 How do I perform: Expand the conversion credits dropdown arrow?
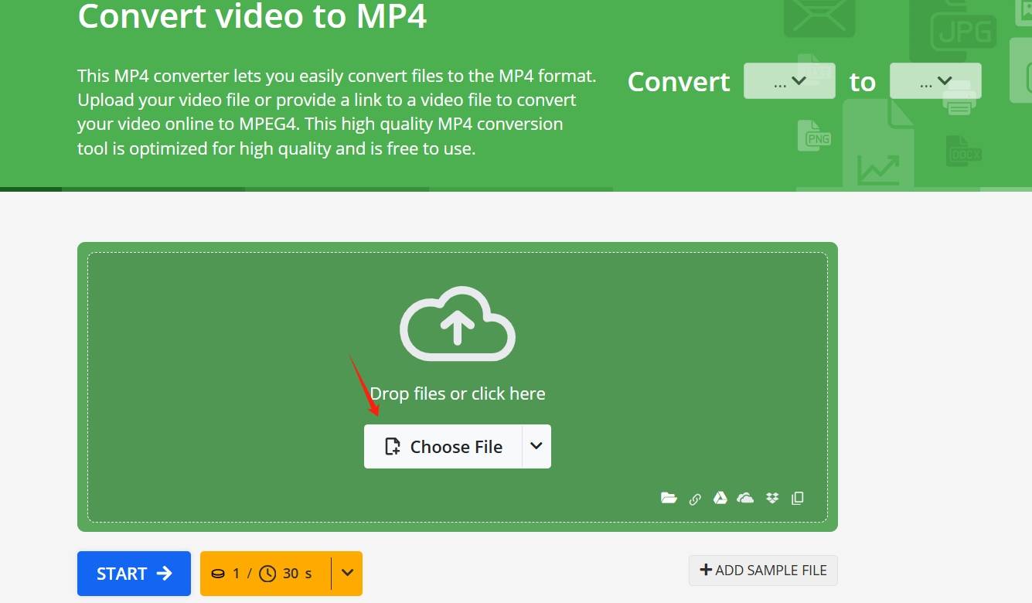pos(346,573)
